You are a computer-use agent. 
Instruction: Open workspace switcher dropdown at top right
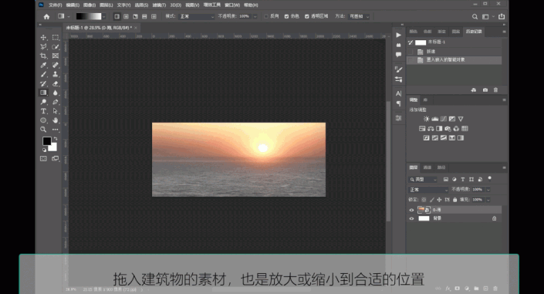(x=488, y=17)
